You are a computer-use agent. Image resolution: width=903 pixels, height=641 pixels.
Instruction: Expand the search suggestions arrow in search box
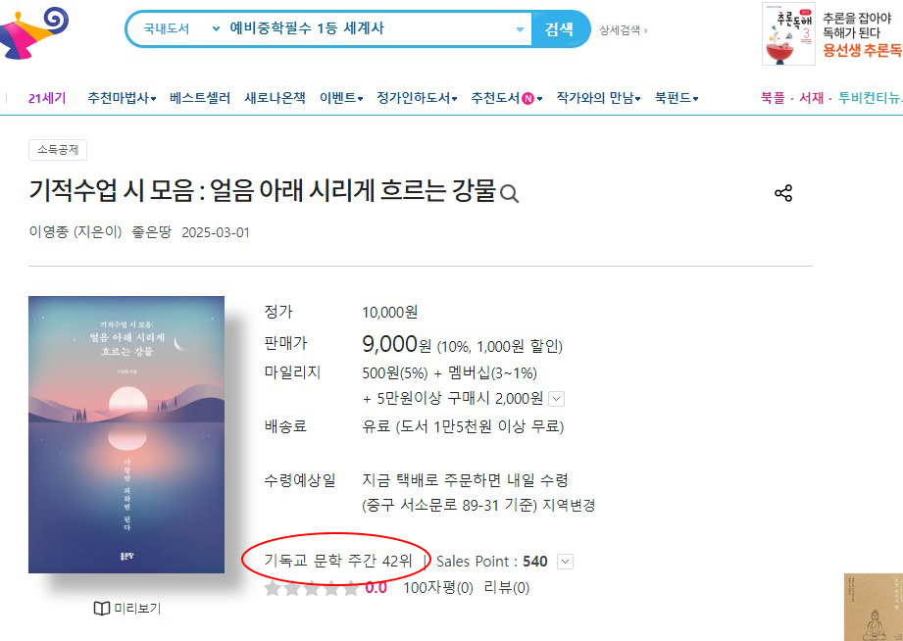tap(520, 29)
